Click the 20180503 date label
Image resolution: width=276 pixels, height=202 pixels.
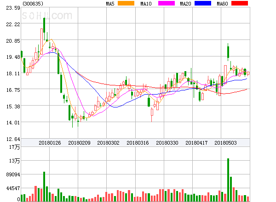click(x=225, y=143)
